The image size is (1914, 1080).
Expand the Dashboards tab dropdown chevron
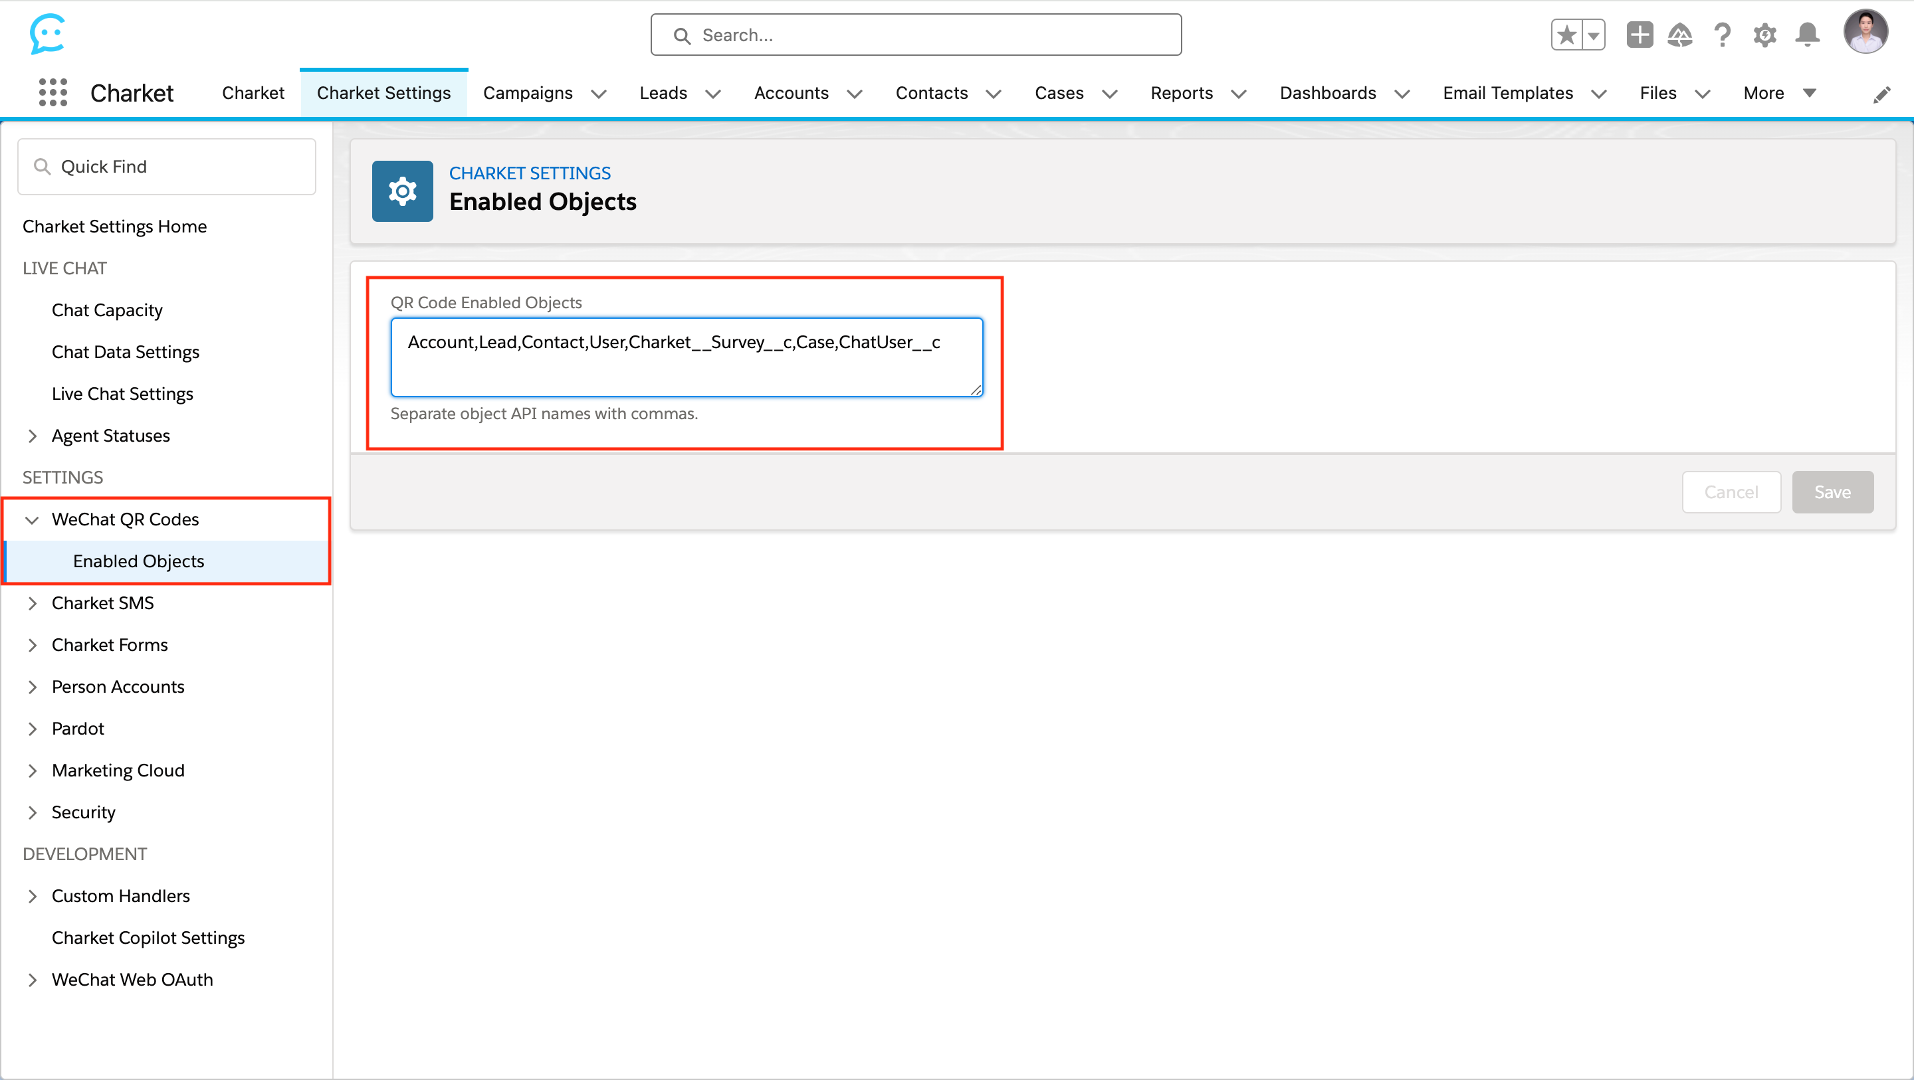tap(1402, 94)
